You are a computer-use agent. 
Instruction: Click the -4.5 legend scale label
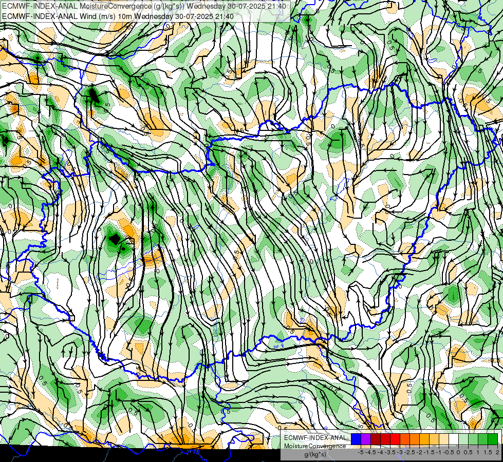click(370, 452)
